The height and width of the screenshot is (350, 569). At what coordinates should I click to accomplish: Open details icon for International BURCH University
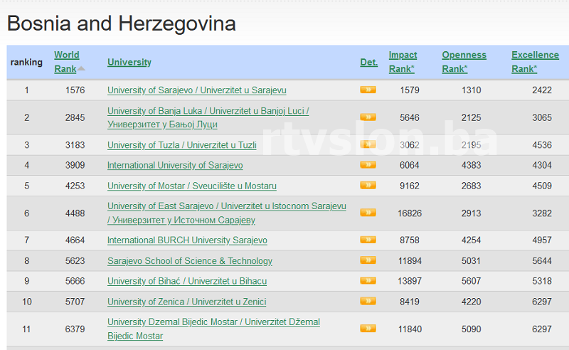tap(368, 240)
